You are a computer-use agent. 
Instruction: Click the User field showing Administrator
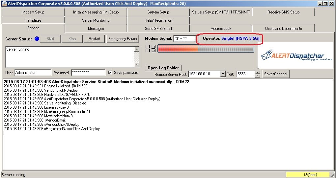[x=33, y=73]
